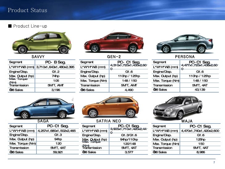Select PERSONA max torque '148 / 150'
Viewport: 225px width, 169px height.
click(200, 80)
